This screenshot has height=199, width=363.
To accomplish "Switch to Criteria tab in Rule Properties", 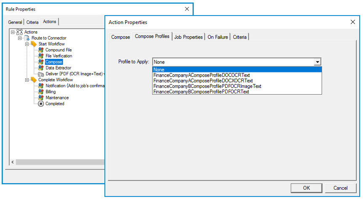I will [x=32, y=22].
